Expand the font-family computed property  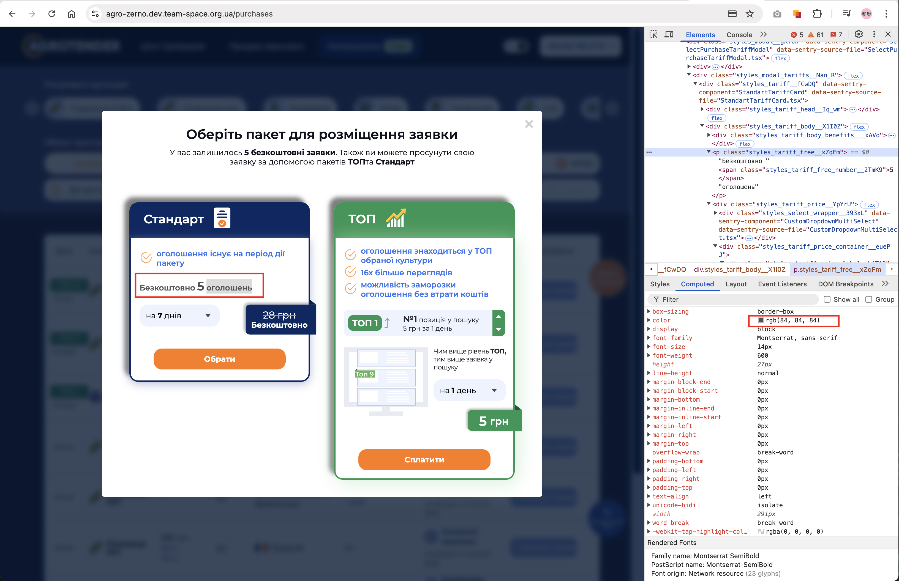click(649, 338)
